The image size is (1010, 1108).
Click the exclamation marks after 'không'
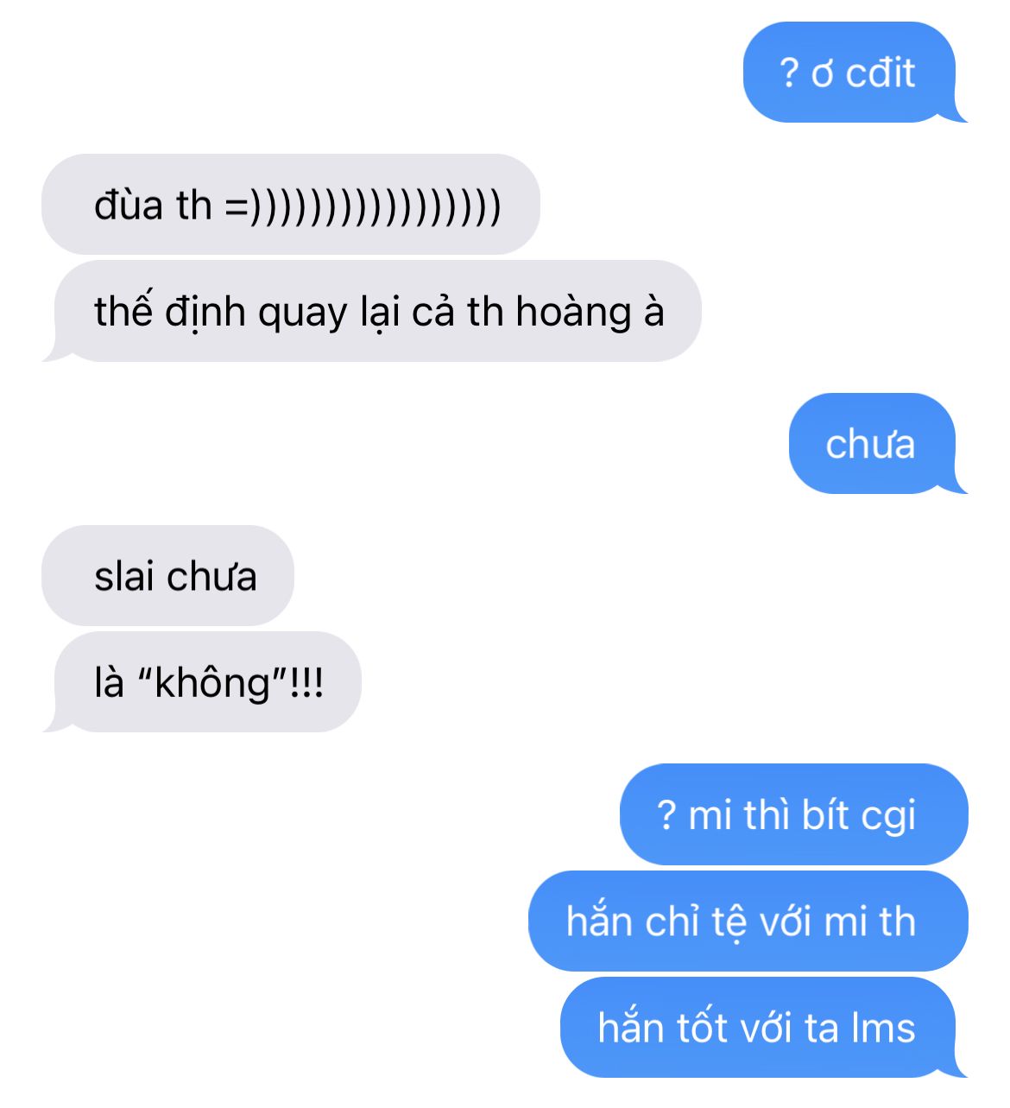[306, 683]
